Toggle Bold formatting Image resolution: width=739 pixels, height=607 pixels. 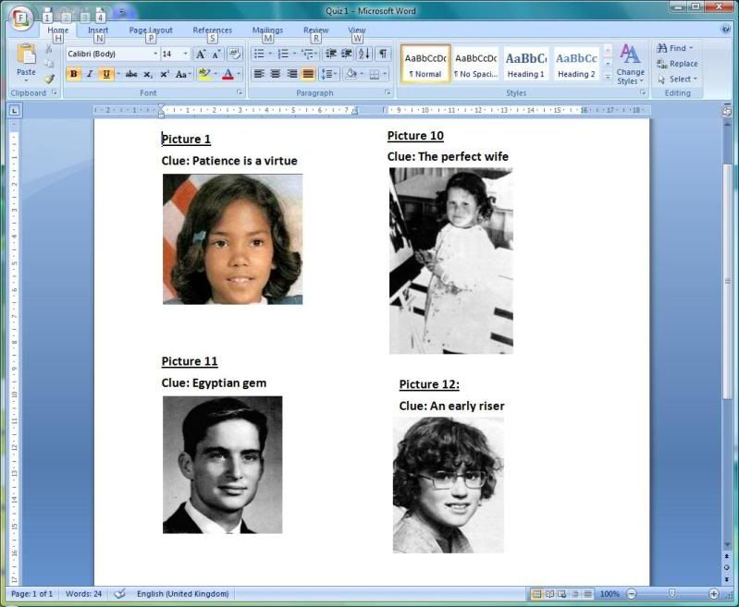(x=73, y=74)
